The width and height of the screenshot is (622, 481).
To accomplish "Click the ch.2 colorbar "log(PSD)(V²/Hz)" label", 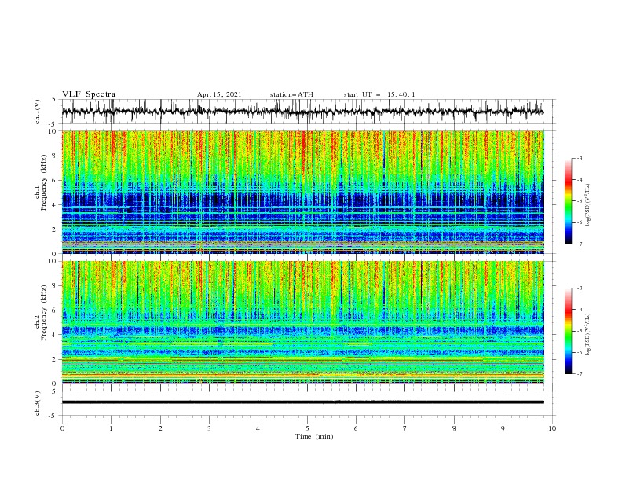I will [x=587, y=334].
